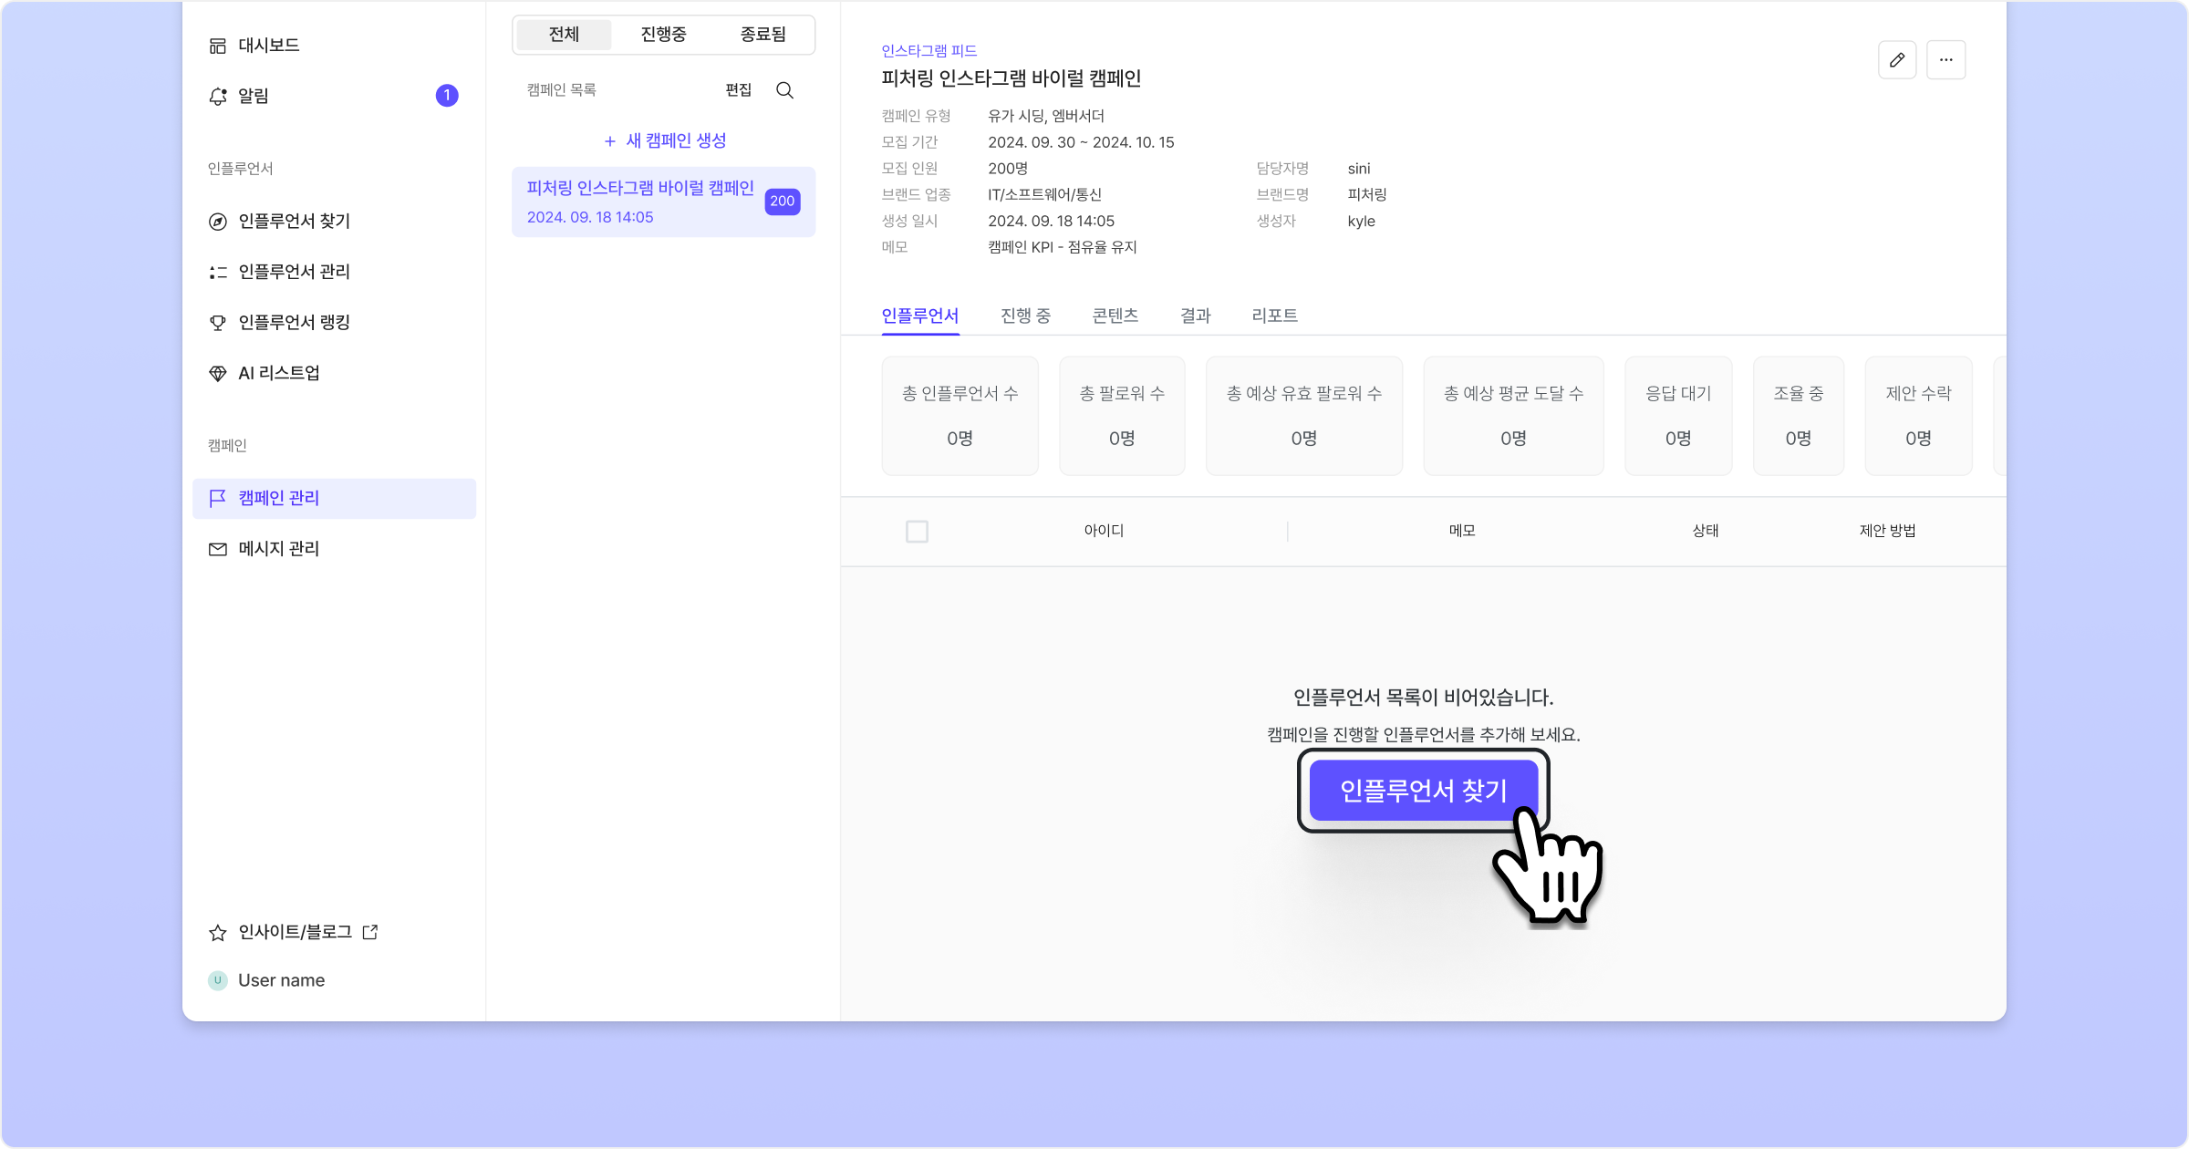Click 새 캠페인 생성 link
The height and width of the screenshot is (1149, 2189).
point(665,140)
